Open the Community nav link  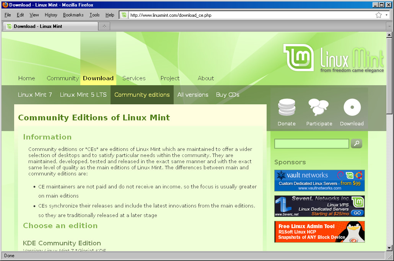[x=63, y=78]
